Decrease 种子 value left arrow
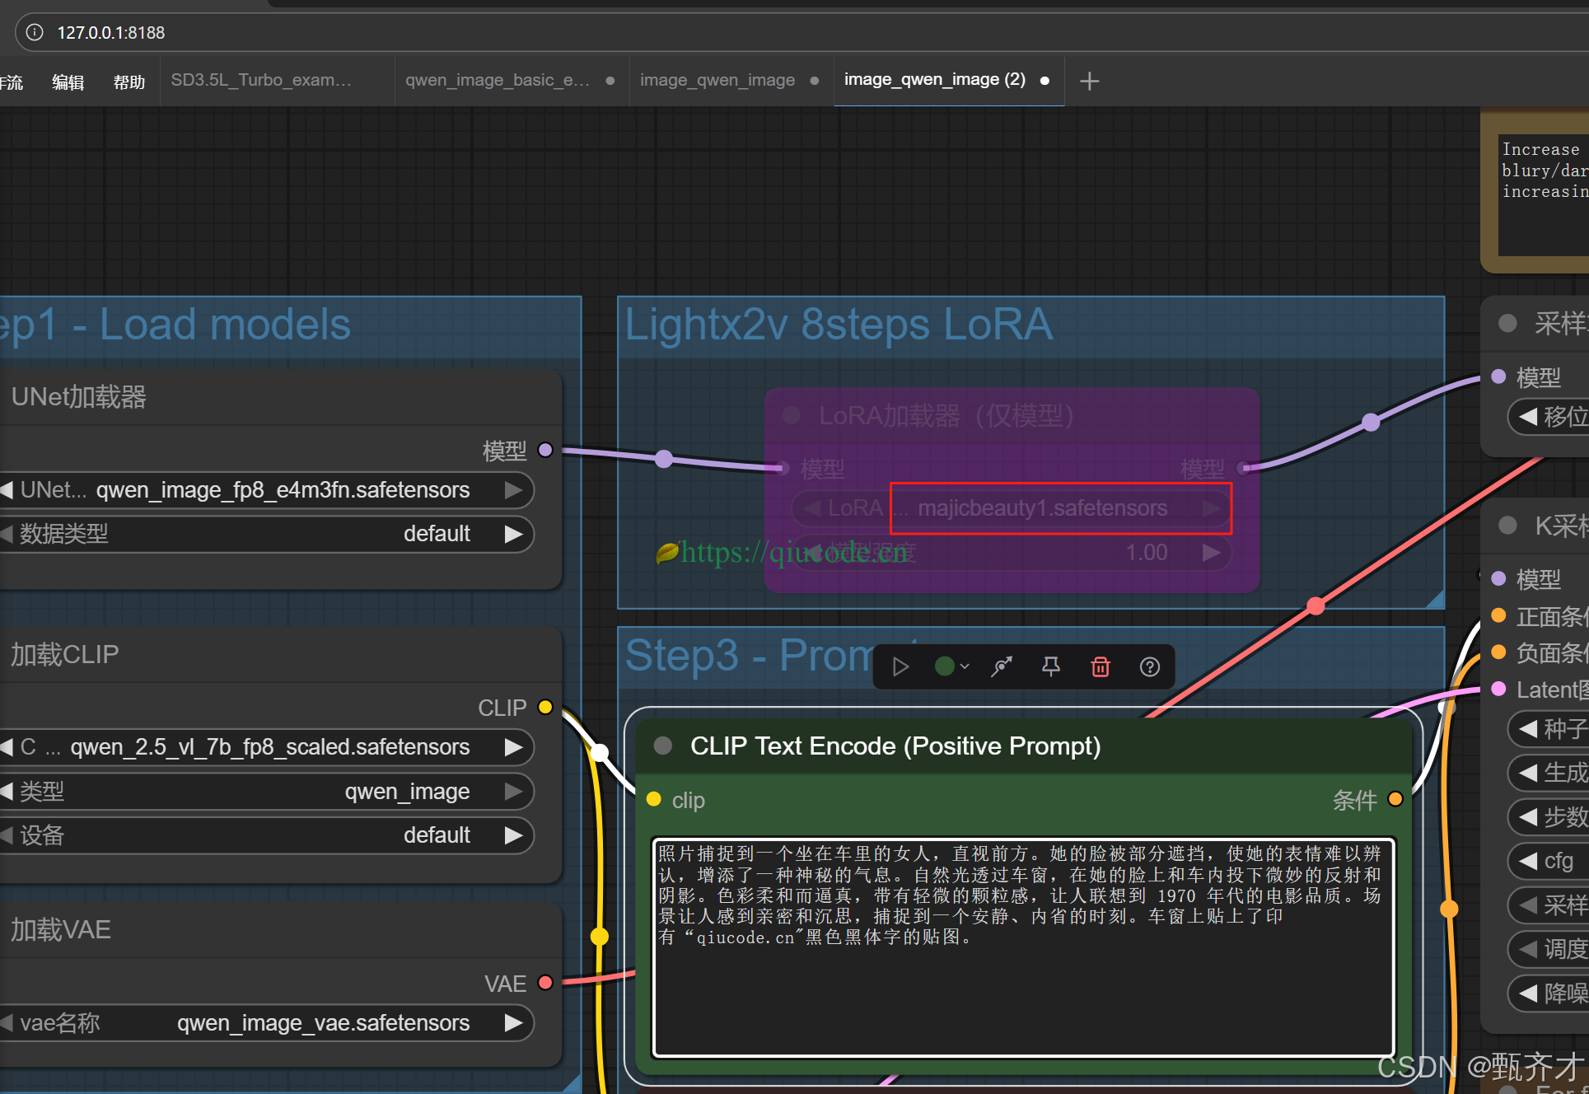1589x1094 pixels. pyautogui.click(x=1528, y=728)
